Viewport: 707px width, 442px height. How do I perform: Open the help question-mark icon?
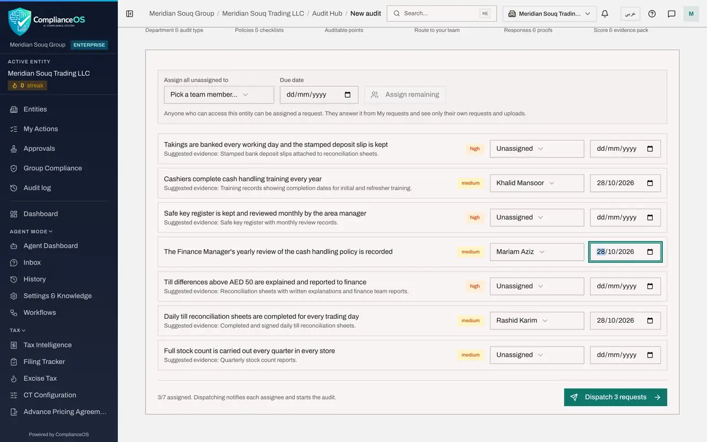click(652, 14)
